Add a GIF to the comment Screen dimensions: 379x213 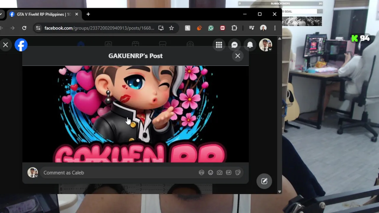(229, 172)
